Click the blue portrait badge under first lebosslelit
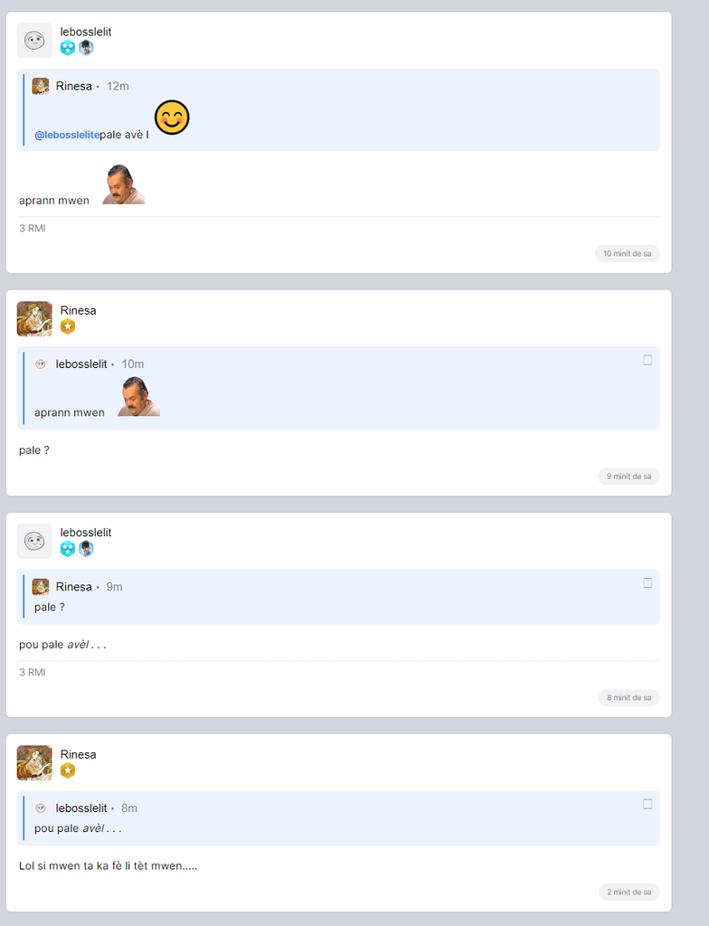709x926 pixels. click(86, 48)
